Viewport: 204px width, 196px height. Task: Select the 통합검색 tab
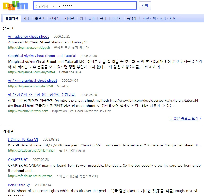(12, 19)
